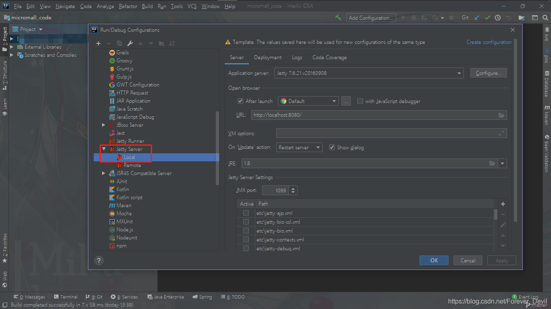Click the Git update project blue arrow

477,18
